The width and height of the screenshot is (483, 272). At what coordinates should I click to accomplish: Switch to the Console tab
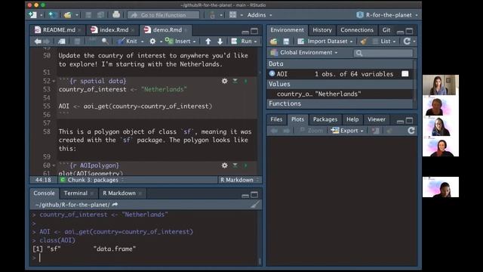44,193
